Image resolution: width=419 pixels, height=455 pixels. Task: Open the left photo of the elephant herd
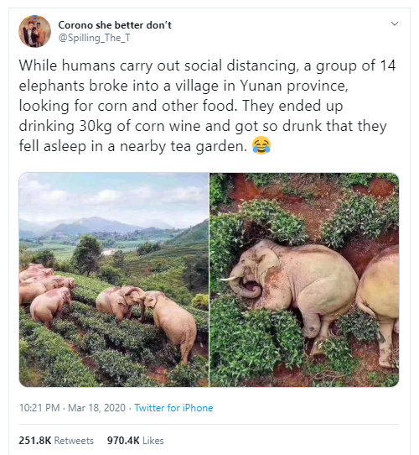tap(114, 280)
